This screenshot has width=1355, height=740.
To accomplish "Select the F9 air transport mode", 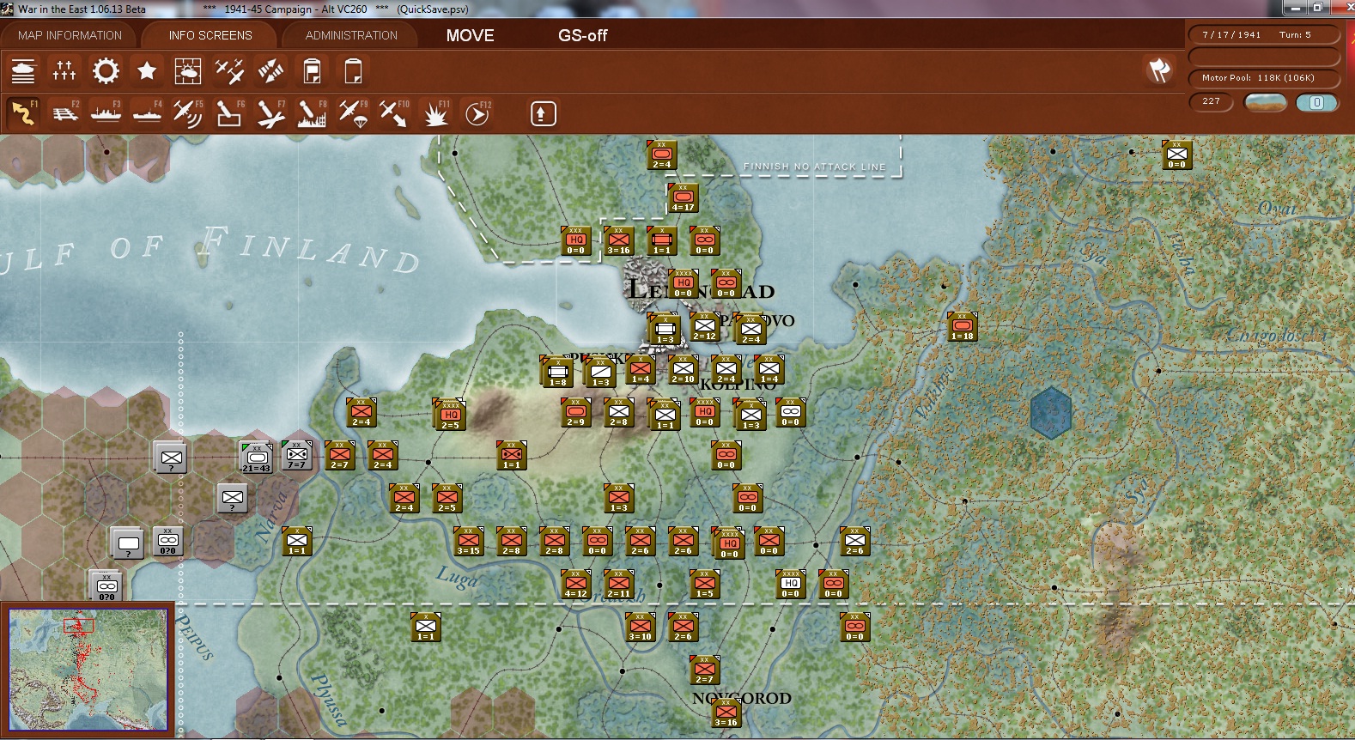I will pyautogui.click(x=353, y=113).
